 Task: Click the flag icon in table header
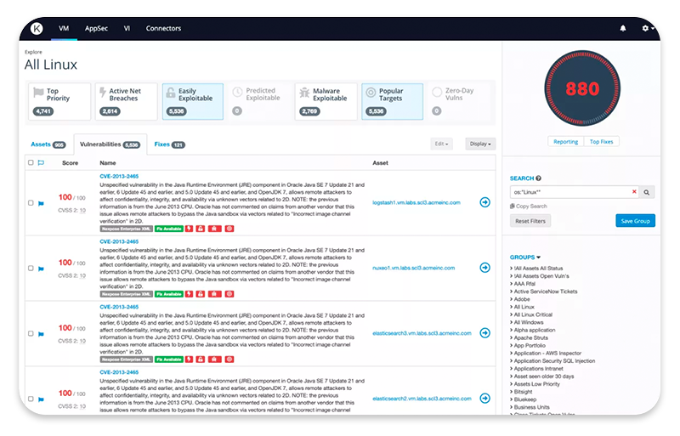[x=41, y=162]
